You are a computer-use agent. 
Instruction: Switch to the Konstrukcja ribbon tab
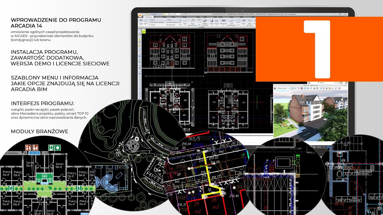click(x=159, y=17)
